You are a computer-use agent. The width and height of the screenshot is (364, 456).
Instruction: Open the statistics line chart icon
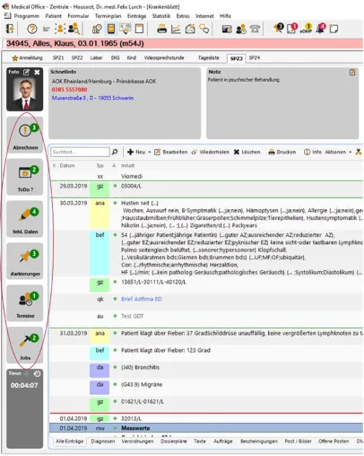tap(176, 29)
